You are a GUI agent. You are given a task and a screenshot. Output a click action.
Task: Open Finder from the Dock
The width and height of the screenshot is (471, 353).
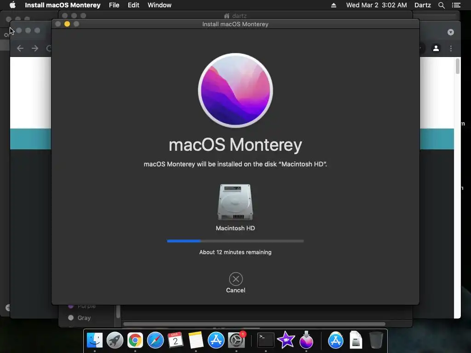95,340
